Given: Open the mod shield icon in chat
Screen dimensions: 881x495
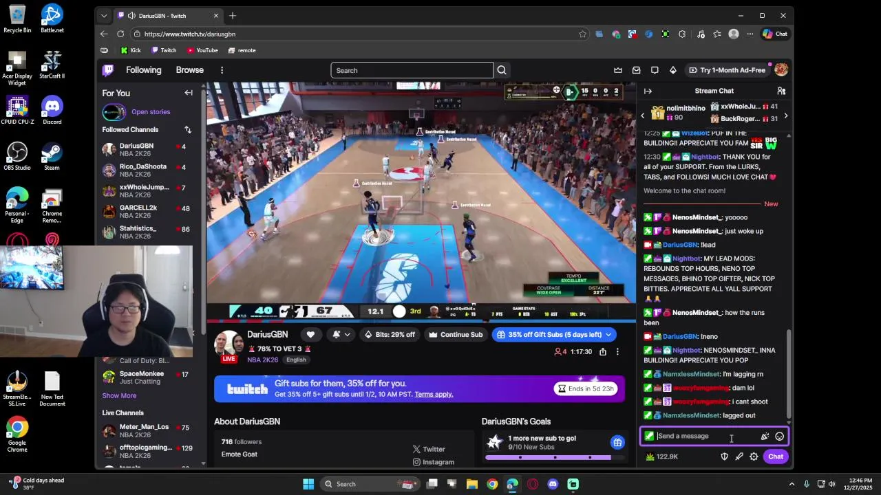Looking at the screenshot, I should click(724, 456).
